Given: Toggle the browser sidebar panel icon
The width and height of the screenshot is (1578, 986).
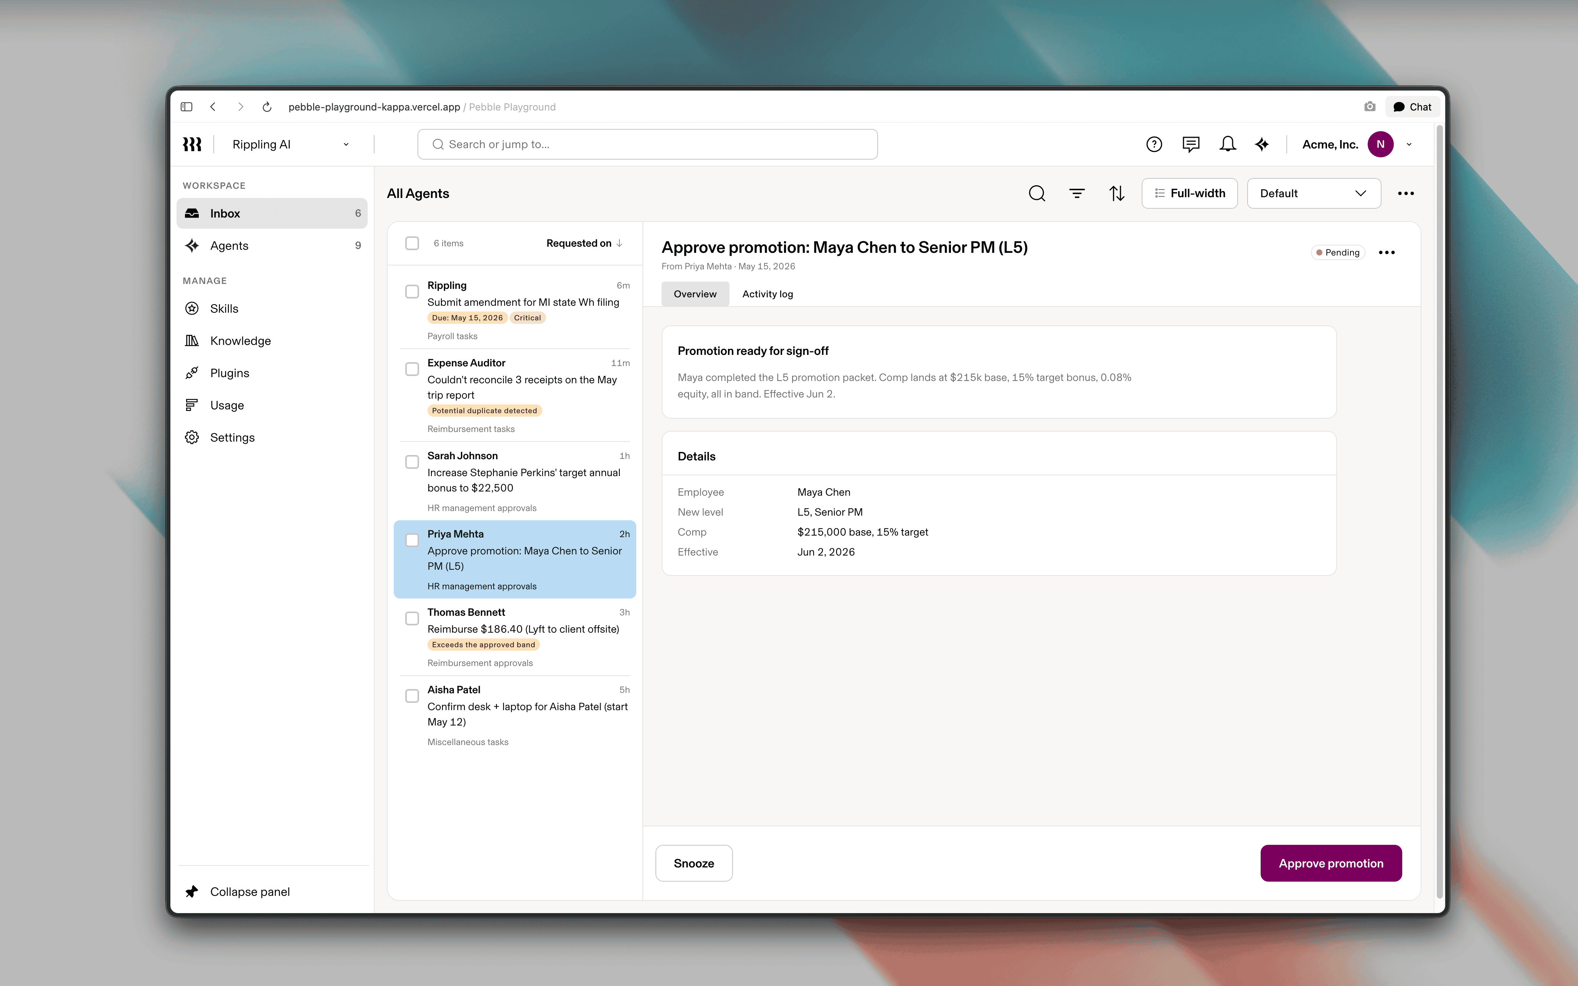Looking at the screenshot, I should point(187,107).
